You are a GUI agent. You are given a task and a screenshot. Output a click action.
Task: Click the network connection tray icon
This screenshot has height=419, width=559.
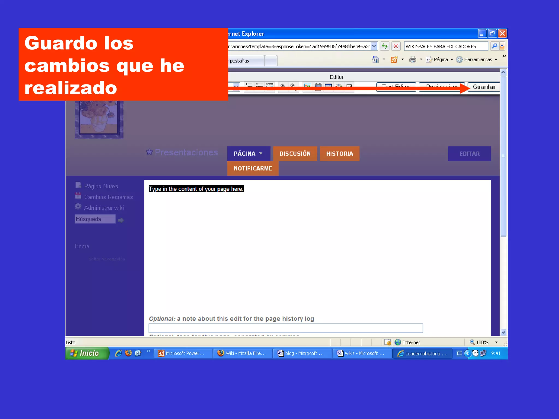pyautogui.click(x=483, y=353)
